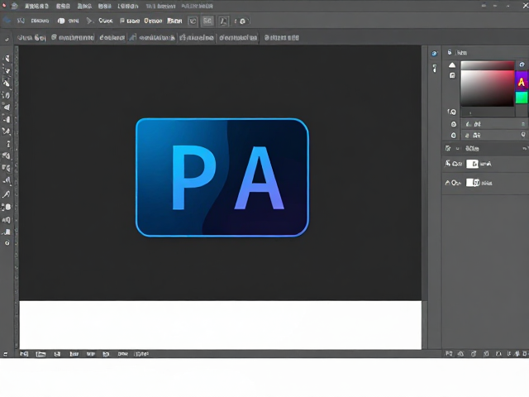
Task: Toggle the leftmost icon on the second layer row
Action: click(447, 183)
